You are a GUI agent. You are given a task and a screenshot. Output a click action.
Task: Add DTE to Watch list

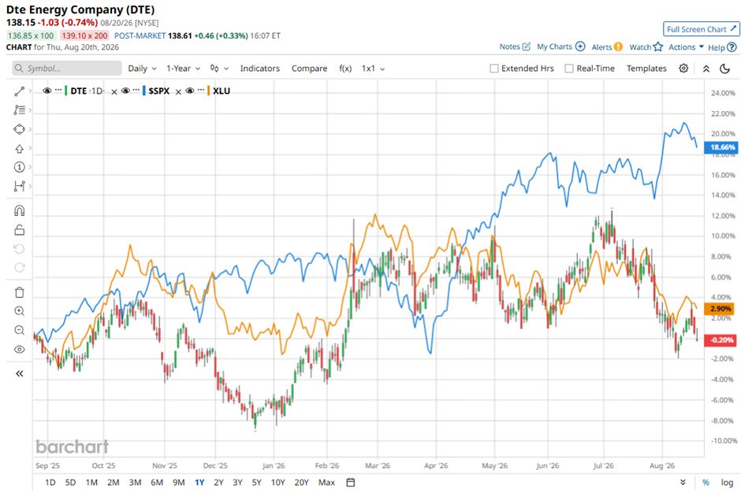pyautogui.click(x=646, y=46)
